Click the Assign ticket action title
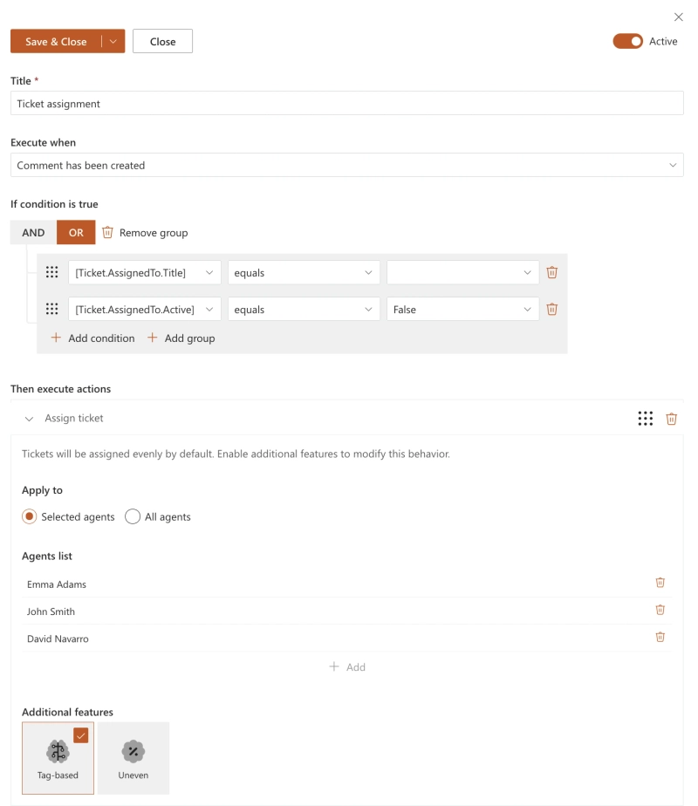Image resolution: width=698 pixels, height=806 pixels. [74, 418]
